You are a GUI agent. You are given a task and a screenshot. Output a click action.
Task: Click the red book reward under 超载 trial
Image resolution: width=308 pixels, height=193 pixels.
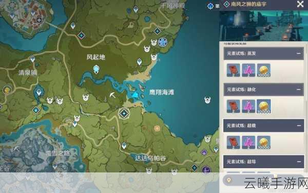(x=233, y=142)
